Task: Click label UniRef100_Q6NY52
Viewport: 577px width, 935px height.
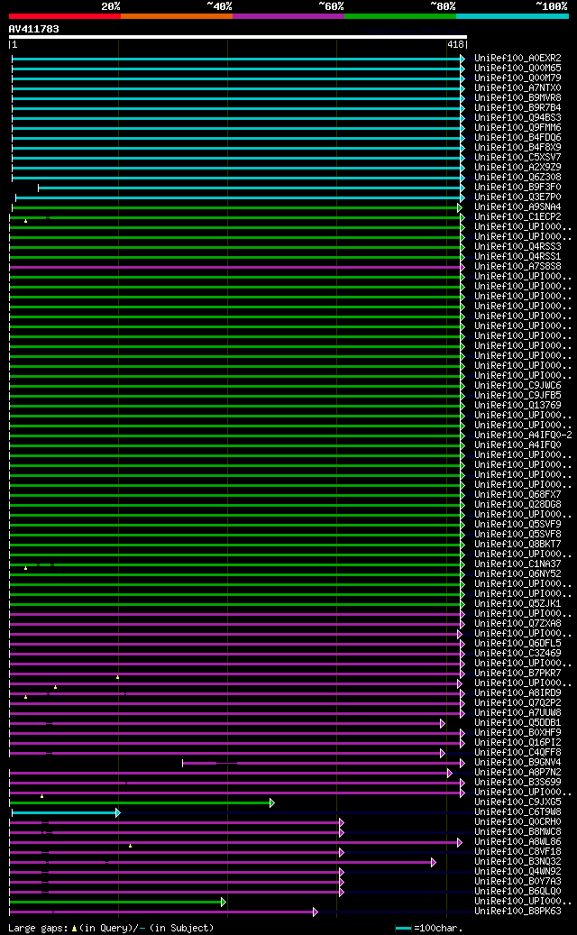Action: (x=517, y=573)
